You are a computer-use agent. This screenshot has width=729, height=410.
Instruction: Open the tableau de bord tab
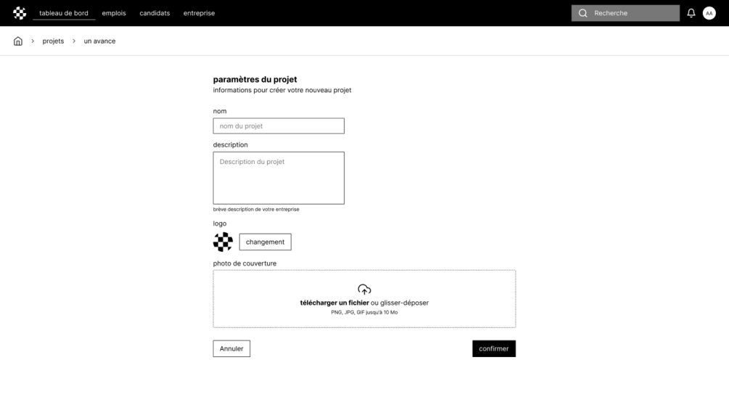pyautogui.click(x=64, y=13)
